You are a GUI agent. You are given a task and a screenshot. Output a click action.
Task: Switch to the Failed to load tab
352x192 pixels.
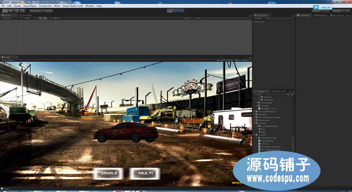[279, 92]
